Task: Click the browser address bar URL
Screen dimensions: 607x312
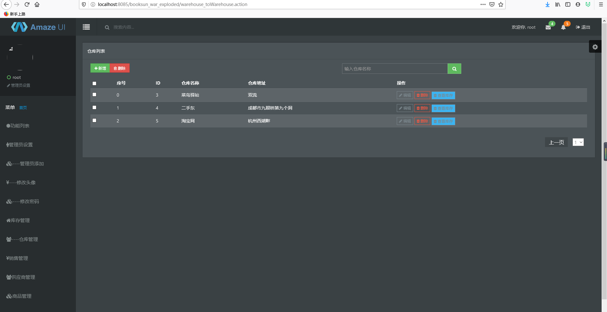Action: tap(173, 4)
